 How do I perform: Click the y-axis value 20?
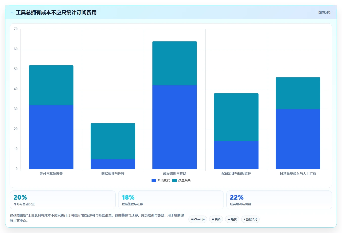point(16,129)
